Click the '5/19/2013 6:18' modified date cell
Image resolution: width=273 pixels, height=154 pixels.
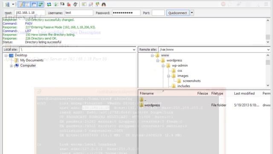[x=247, y=105]
